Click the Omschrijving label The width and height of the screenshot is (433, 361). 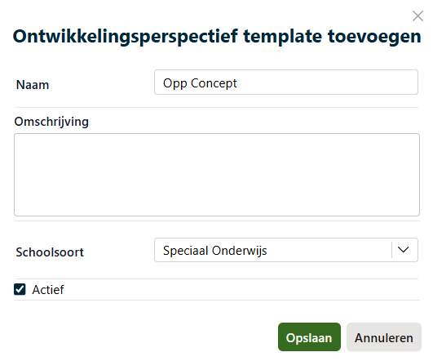coord(51,122)
